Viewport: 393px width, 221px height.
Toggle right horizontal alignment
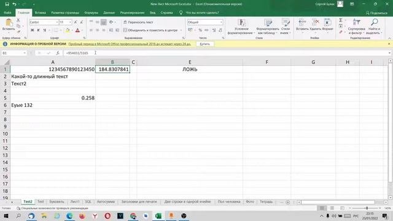[x=104, y=30]
